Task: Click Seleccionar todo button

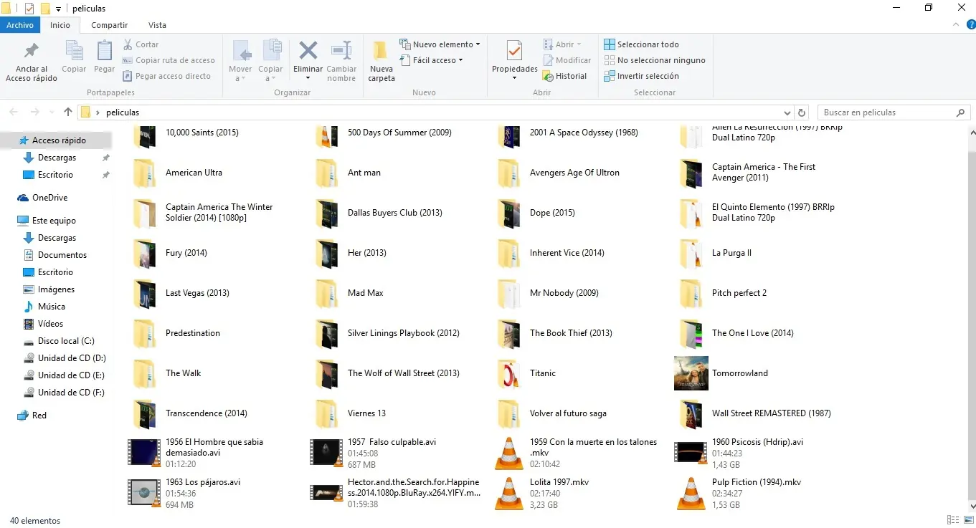Action: tap(641, 44)
